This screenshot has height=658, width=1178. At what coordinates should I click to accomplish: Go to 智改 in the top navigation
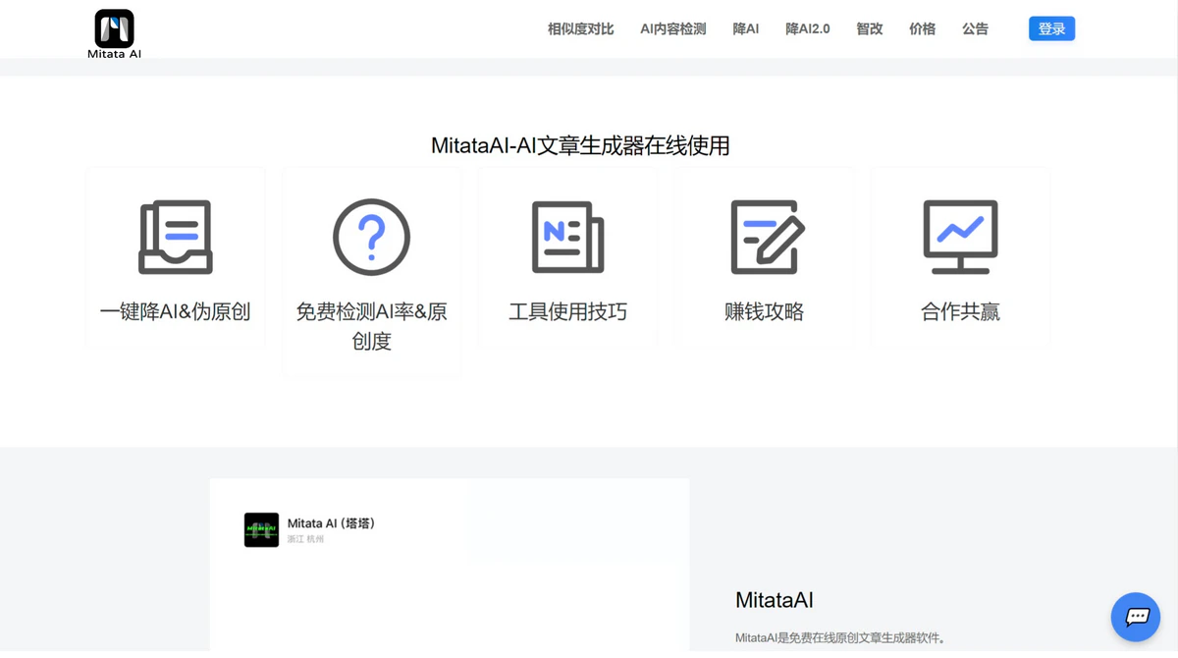point(869,29)
